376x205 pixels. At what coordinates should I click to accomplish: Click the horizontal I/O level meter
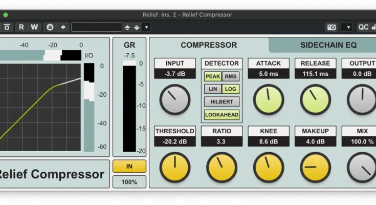pyautogui.click(x=40, y=55)
